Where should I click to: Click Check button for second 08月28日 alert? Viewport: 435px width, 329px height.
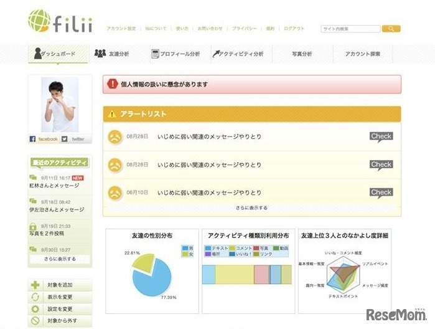coord(381,164)
